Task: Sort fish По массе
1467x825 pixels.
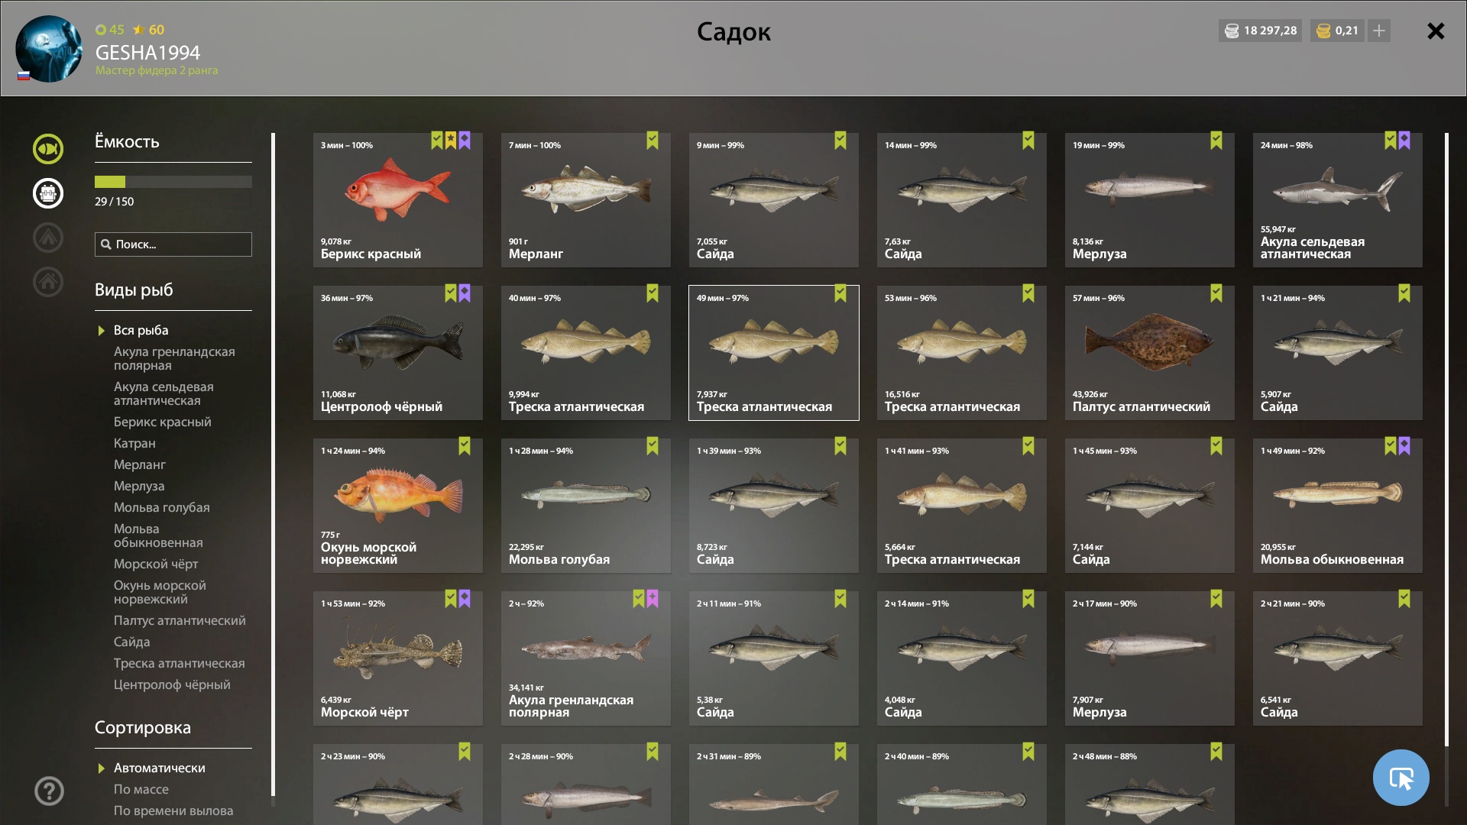Action: pos(141,789)
